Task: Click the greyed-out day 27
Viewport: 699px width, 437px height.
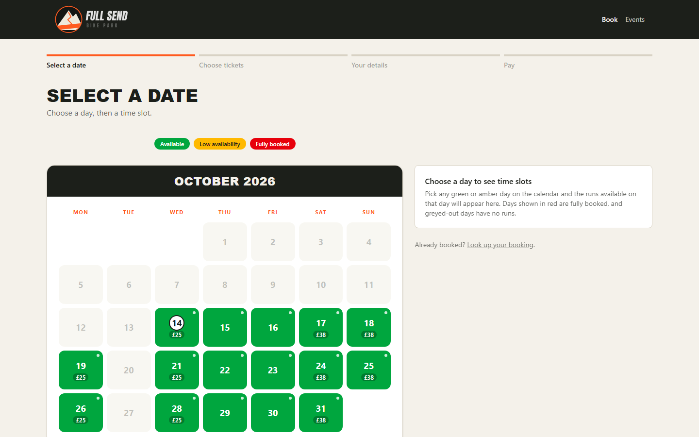Action: click(129, 413)
